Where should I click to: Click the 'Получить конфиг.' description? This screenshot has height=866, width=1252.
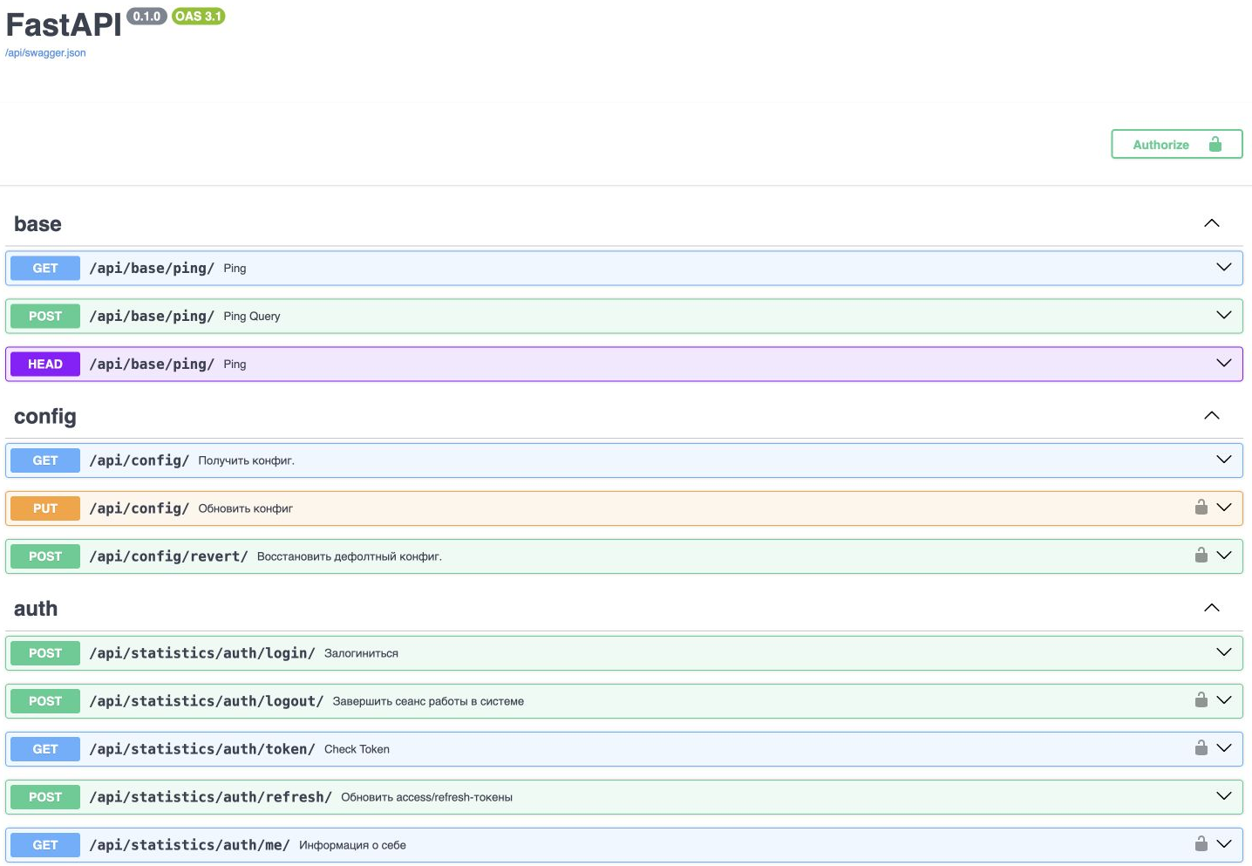point(247,460)
